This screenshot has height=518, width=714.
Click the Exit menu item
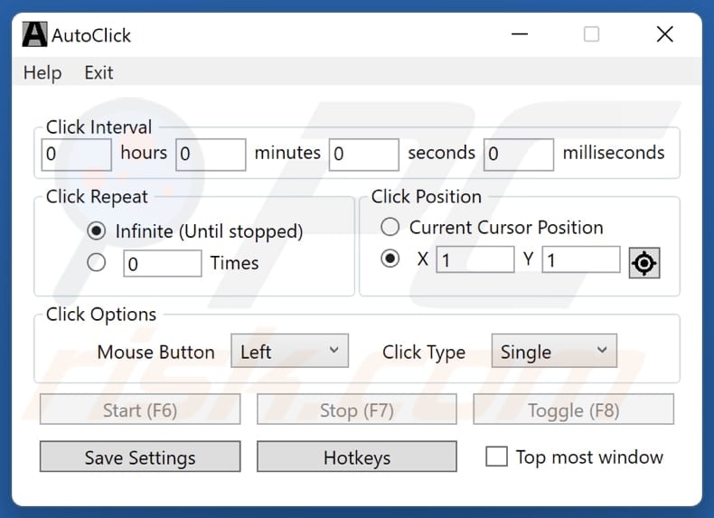click(99, 73)
